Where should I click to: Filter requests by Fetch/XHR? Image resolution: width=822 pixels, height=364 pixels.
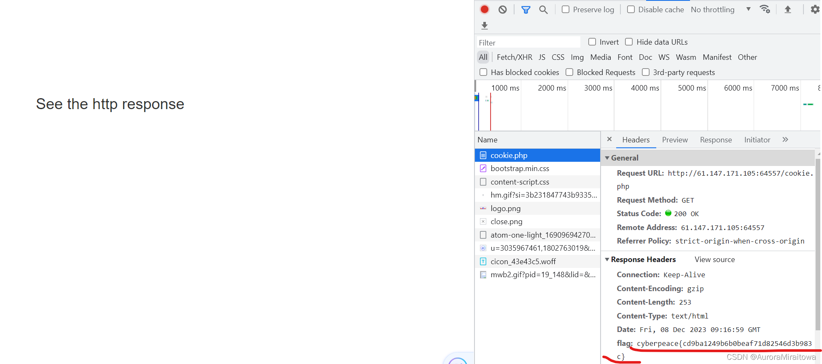tap(515, 57)
